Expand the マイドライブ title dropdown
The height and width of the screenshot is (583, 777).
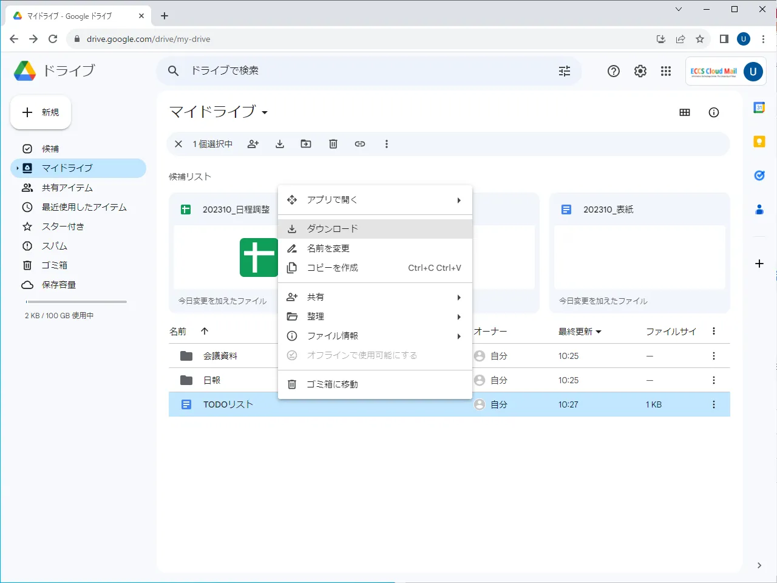click(x=265, y=112)
